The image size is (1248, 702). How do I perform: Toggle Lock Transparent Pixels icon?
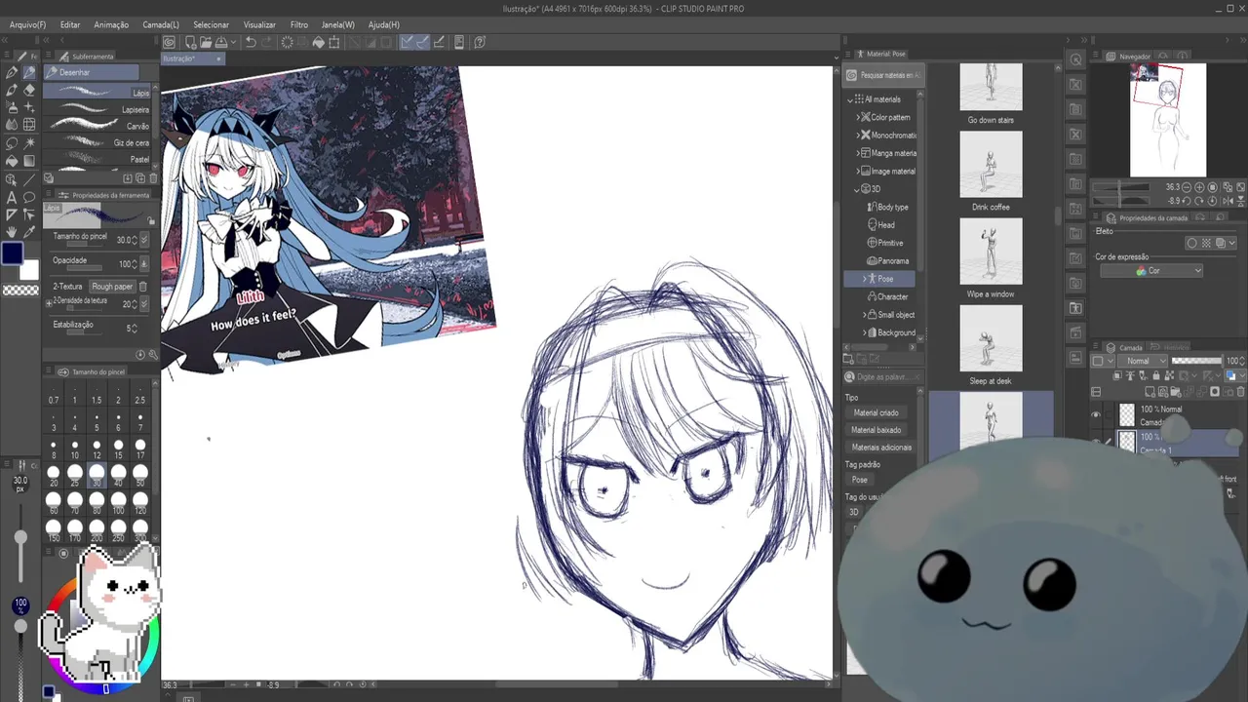click(x=1170, y=376)
